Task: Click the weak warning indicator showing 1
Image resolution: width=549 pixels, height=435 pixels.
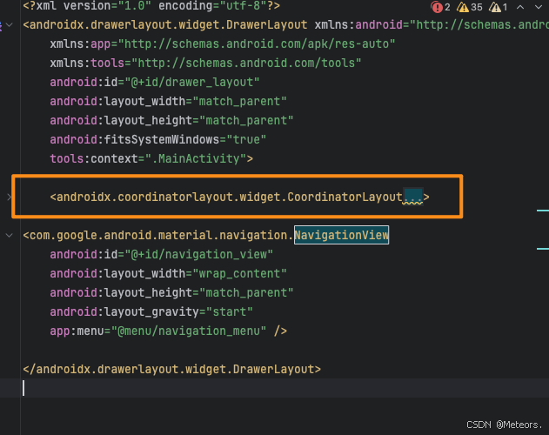Action: pyautogui.click(x=499, y=7)
